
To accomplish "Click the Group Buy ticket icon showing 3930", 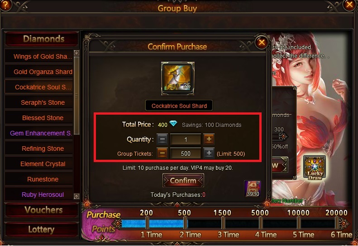I will (253, 189).
